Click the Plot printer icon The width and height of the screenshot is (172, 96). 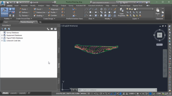(x=17, y=2)
